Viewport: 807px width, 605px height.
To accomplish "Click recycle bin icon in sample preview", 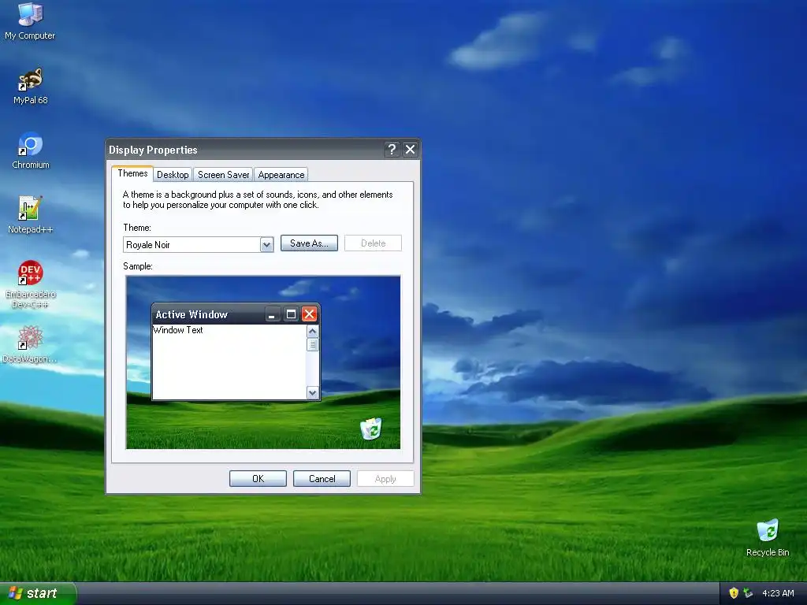I will point(370,429).
